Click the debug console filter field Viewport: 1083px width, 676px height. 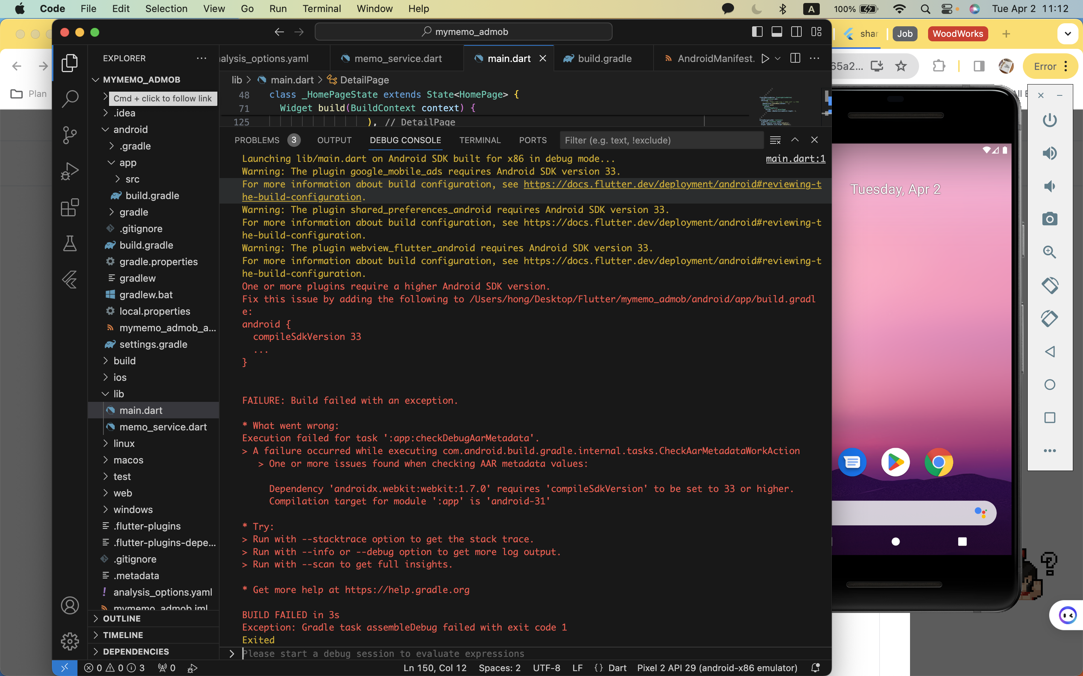pos(661,140)
